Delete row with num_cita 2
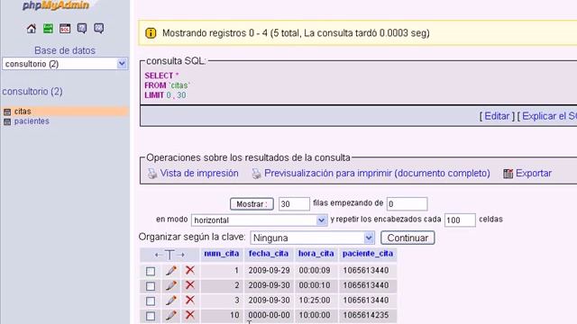Viewport: 577px width, 324px height. pyautogui.click(x=190, y=285)
